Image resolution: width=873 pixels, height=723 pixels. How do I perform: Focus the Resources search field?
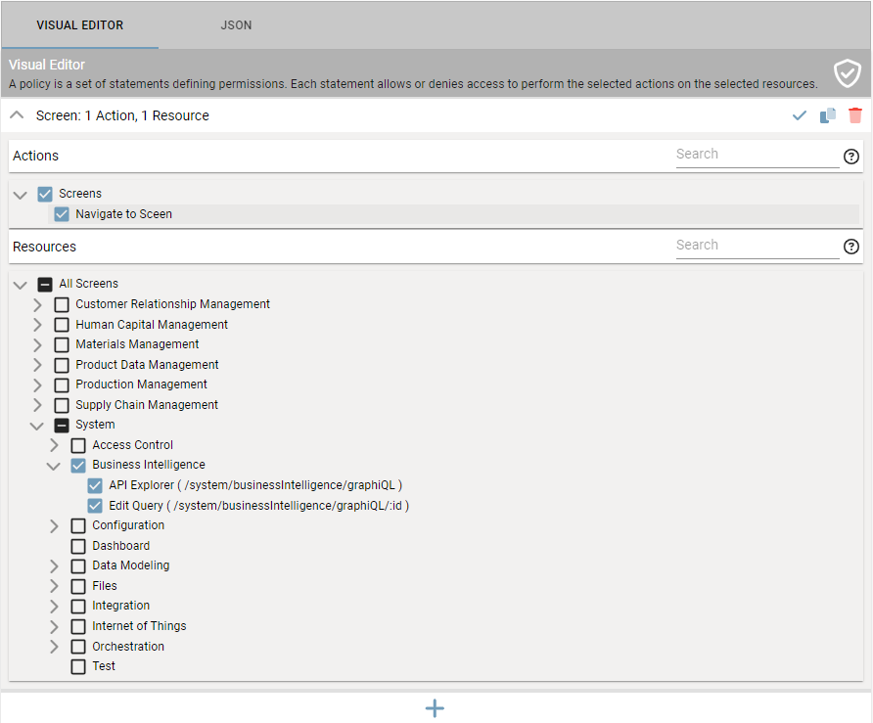coord(758,246)
